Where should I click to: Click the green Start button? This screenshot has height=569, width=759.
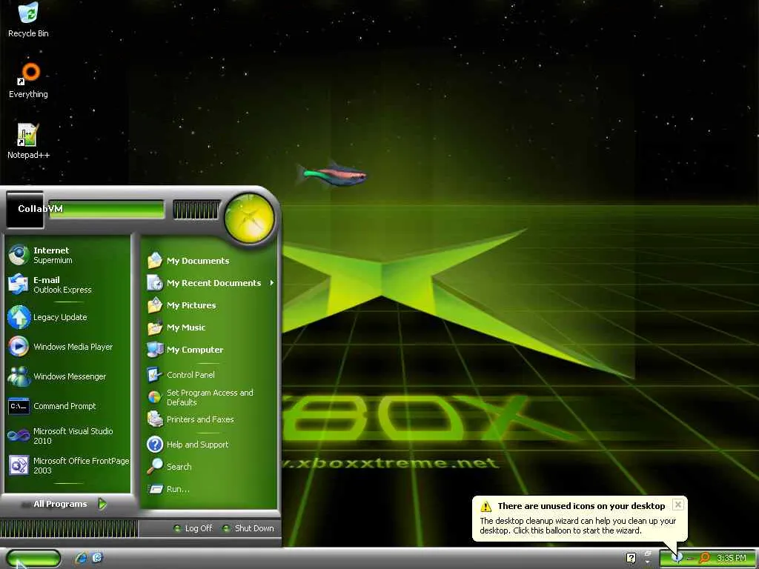coord(33,559)
